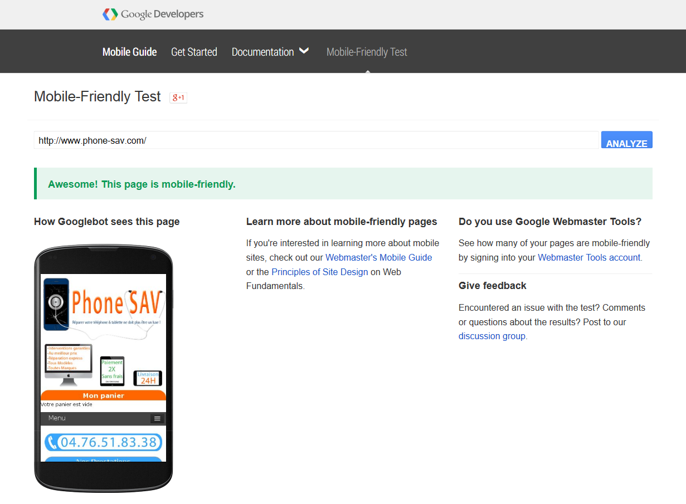Click phone number 04.76.51.83.38 in preview
The height and width of the screenshot is (504, 686).
pos(104,442)
